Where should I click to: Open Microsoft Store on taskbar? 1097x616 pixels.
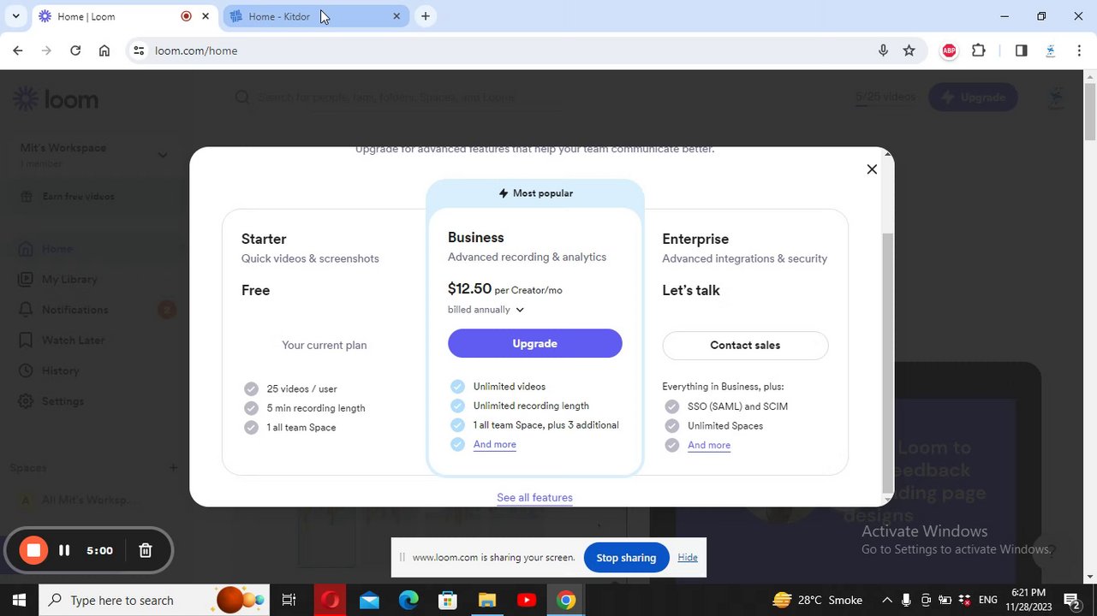pos(448,600)
